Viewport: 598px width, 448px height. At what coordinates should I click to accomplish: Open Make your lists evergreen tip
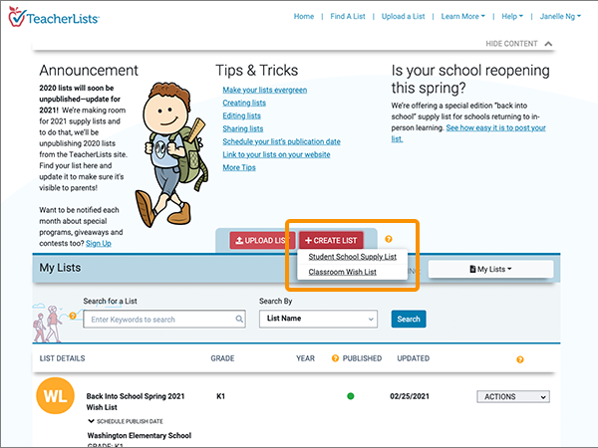click(x=265, y=90)
